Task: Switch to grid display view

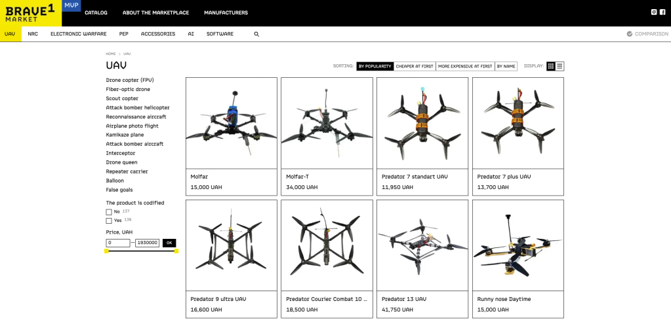Action: (551, 66)
